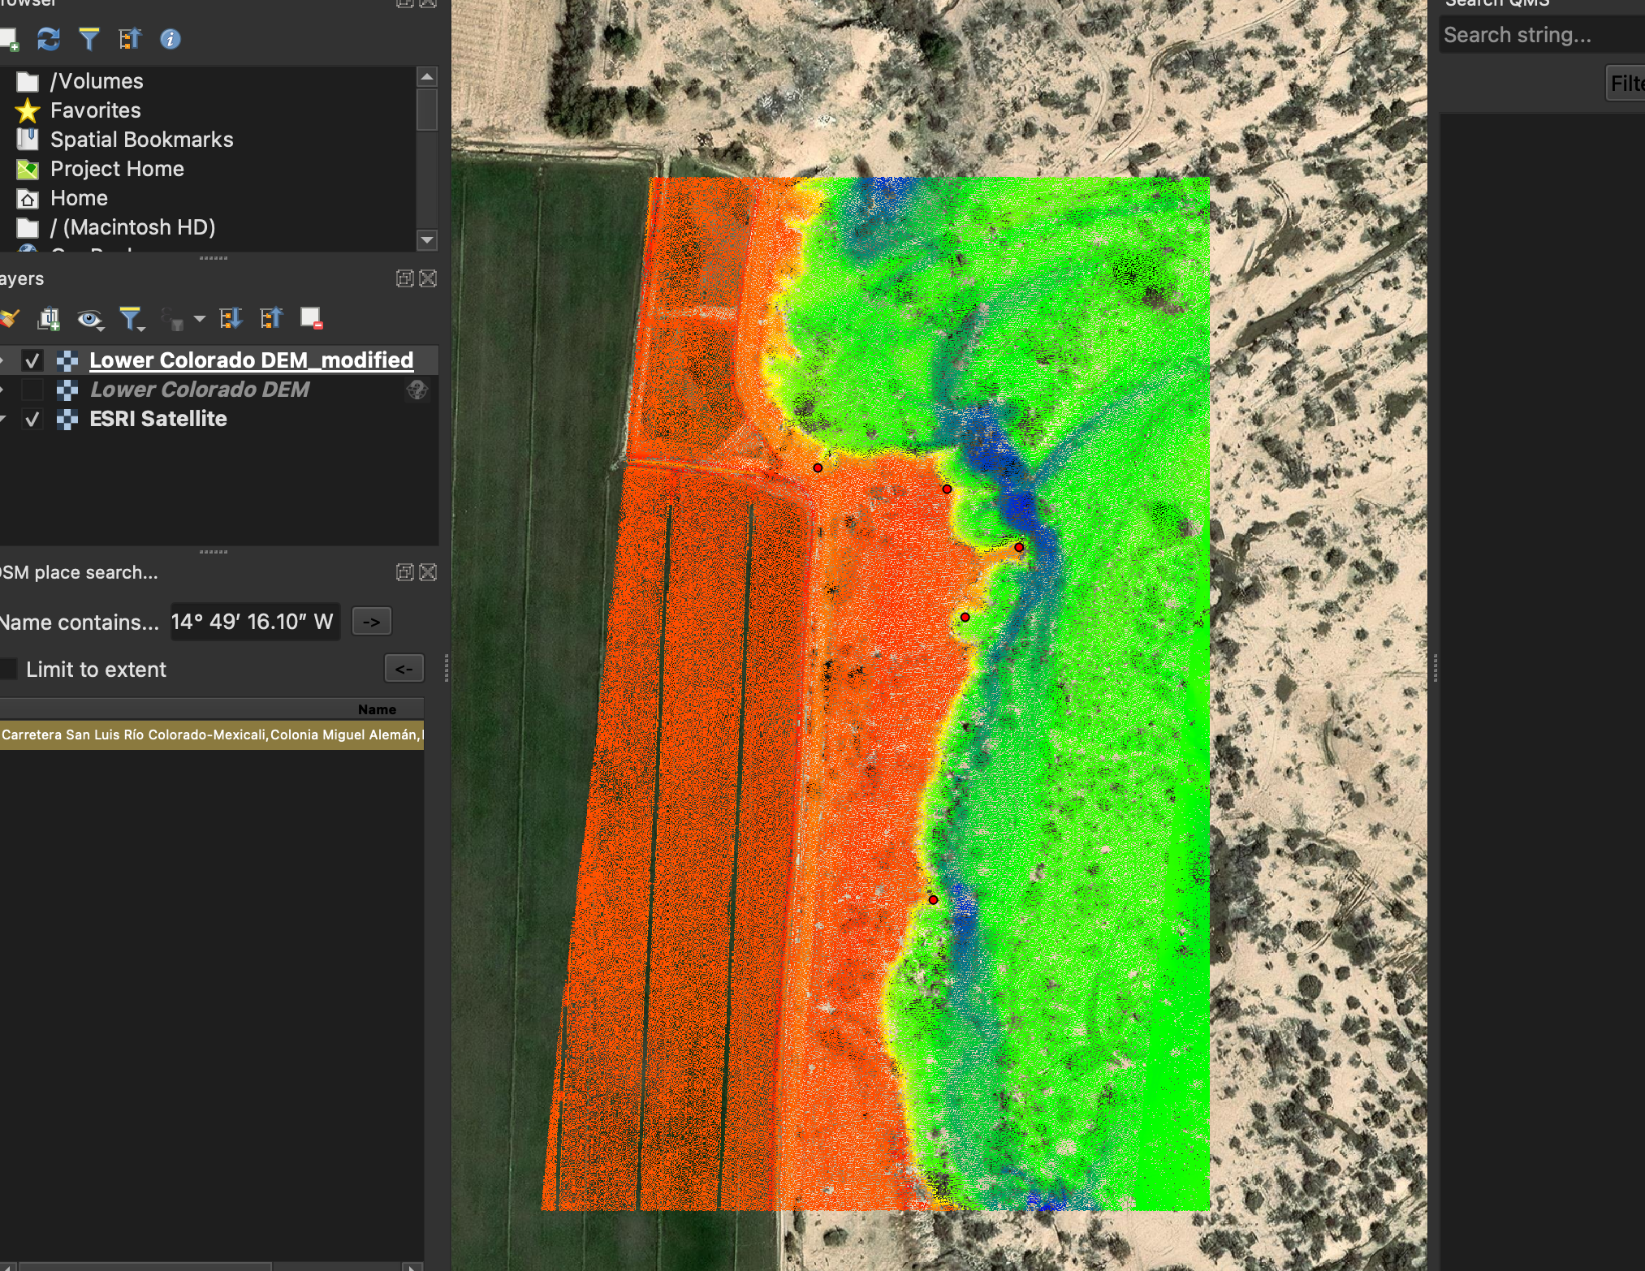Select Carretera San Luis Río Colorado-Mexicali result
The width and height of the screenshot is (1645, 1271).
tap(212, 735)
